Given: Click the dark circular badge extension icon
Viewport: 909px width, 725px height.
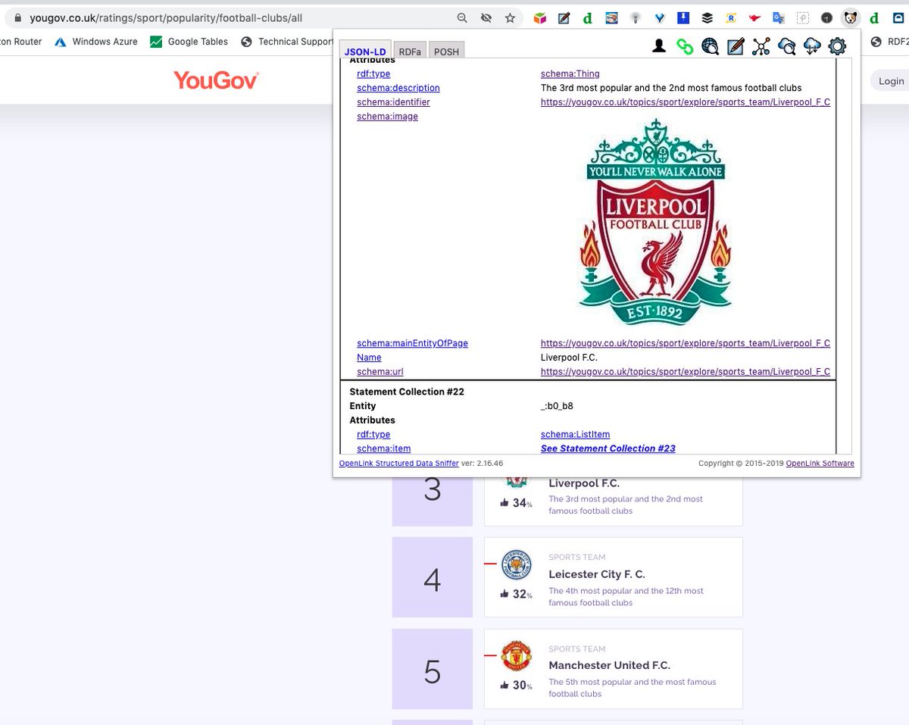Looking at the screenshot, I should pos(826,17).
